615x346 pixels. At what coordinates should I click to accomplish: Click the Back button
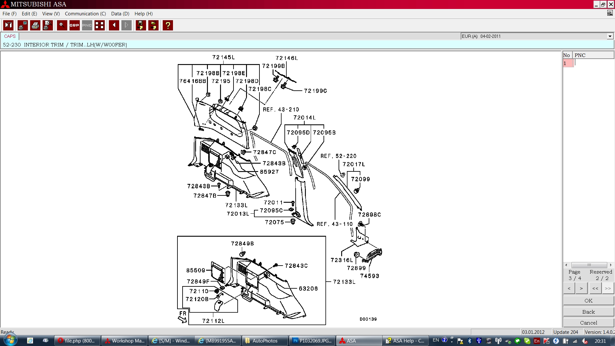click(588, 312)
